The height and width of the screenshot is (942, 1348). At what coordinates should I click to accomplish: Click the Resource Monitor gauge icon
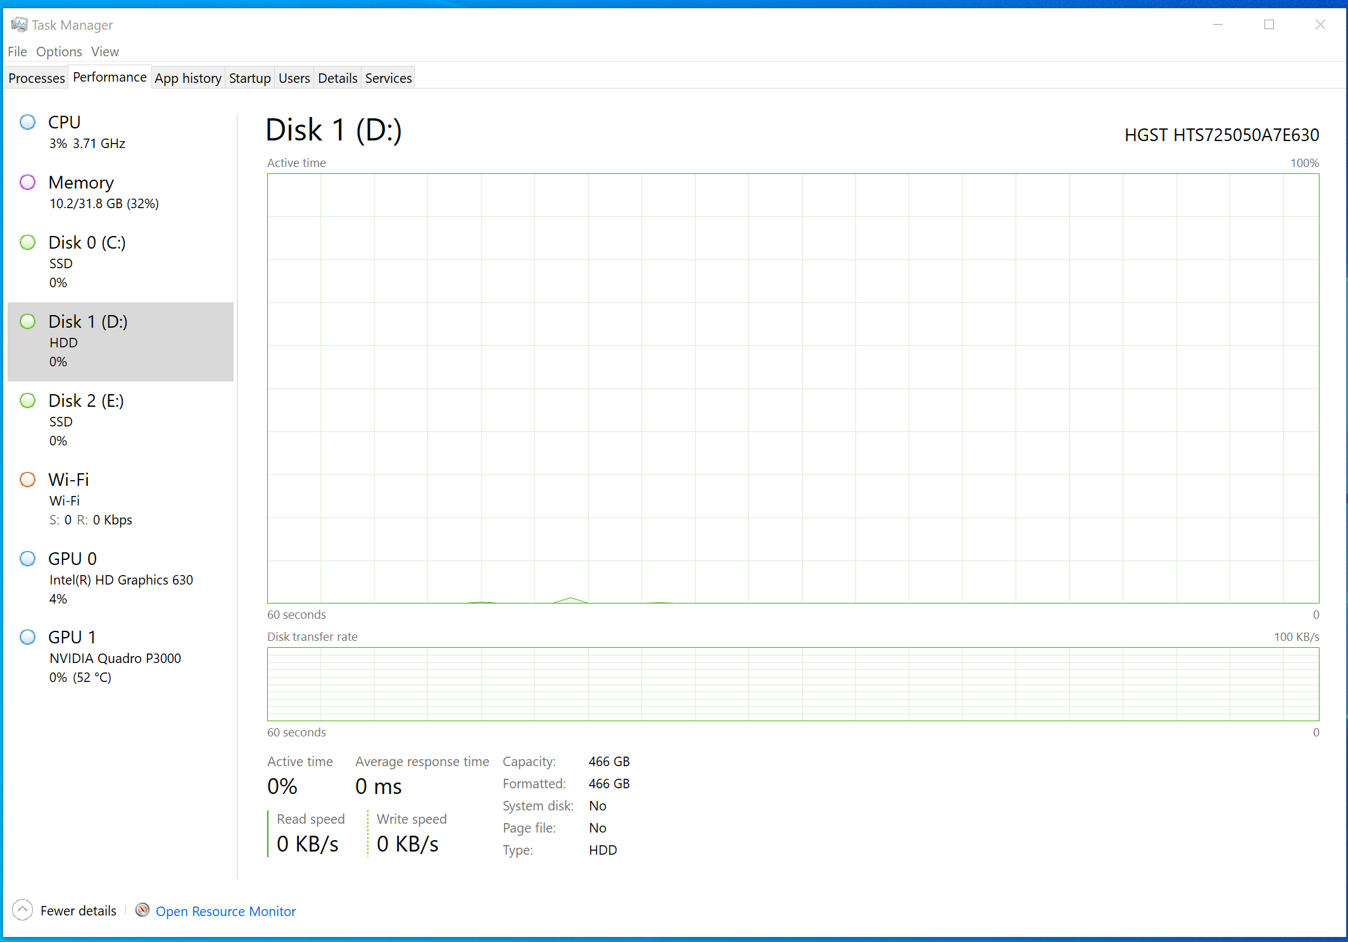(x=142, y=910)
